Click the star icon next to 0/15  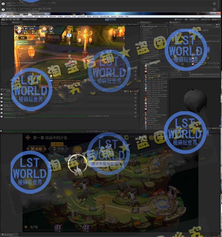26,227
